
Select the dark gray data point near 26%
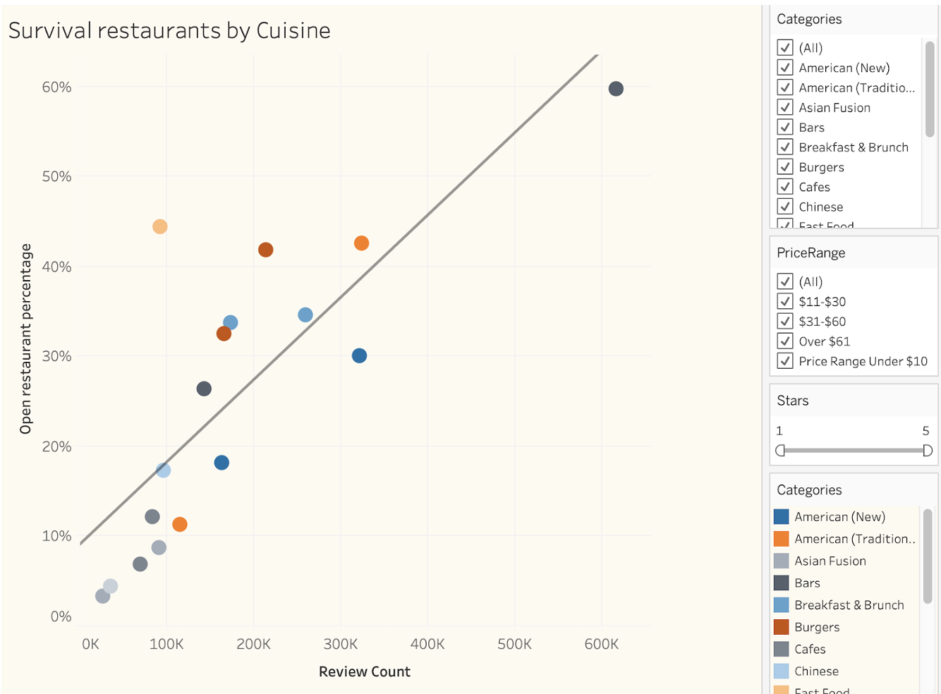click(x=204, y=389)
